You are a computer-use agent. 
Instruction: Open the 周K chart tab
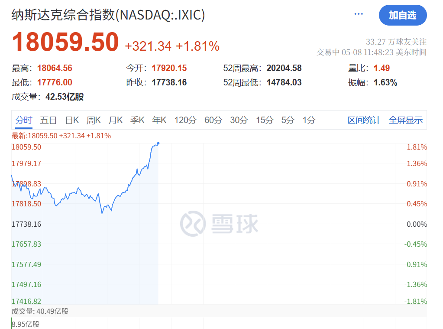click(x=94, y=120)
